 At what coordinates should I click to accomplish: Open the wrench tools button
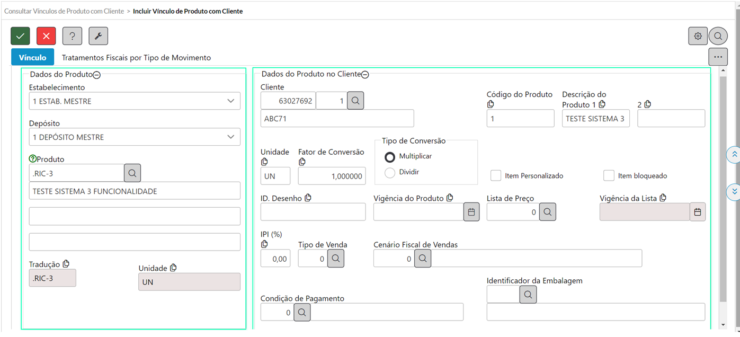(x=98, y=36)
